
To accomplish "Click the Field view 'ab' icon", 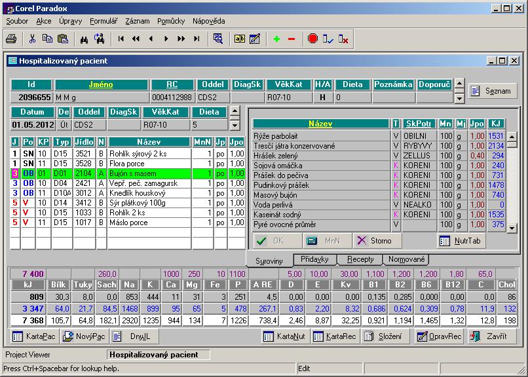I will click(x=239, y=39).
